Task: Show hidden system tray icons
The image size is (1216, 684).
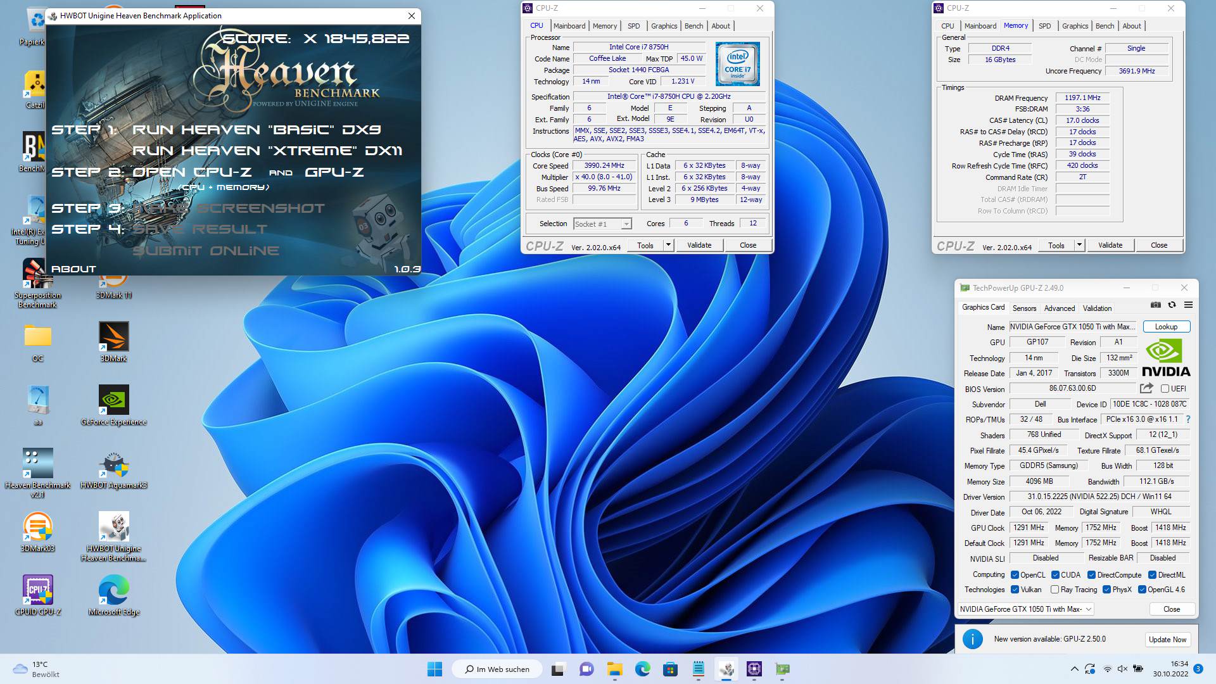Action: (x=1074, y=669)
